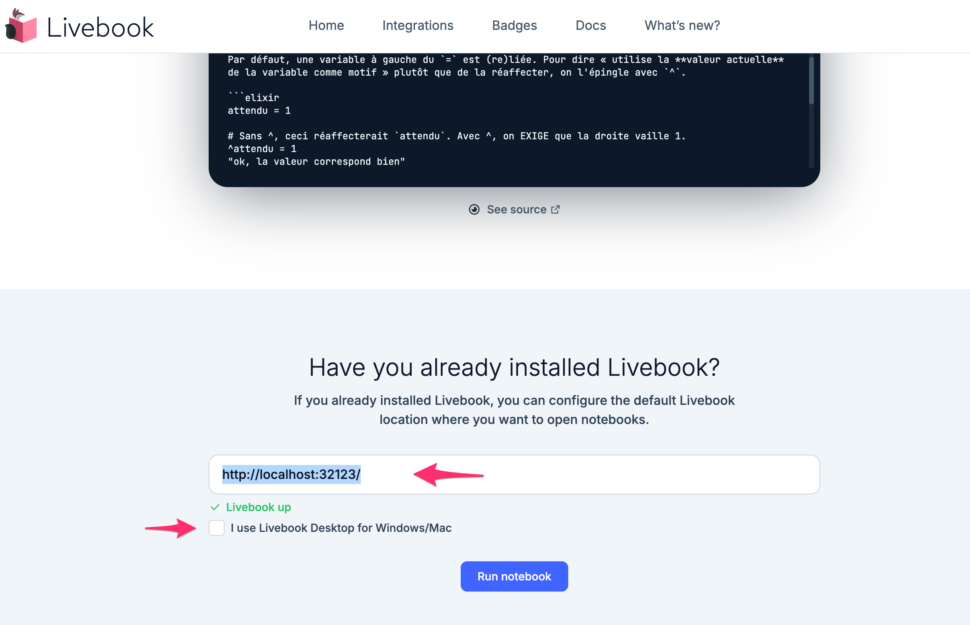
Task: Click the GitHub circle icon beside See source
Action: [x=474, y=209]
